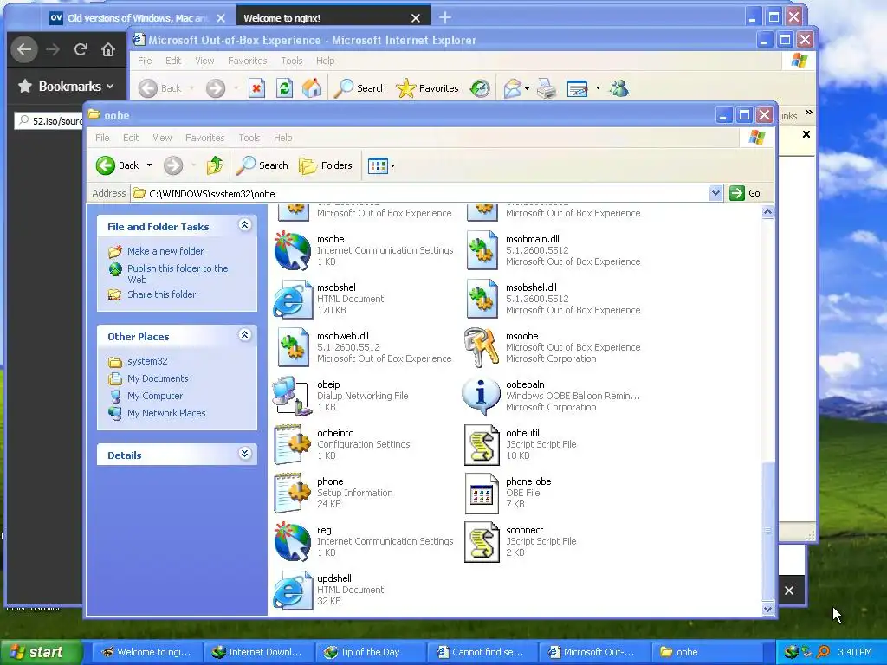Screen dimensions: 887x665
Task: Select the oobeinfo Configuration Settings icon
Action: [293, 445]
